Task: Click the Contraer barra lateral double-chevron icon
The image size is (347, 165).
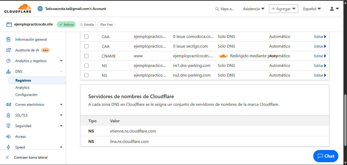Action: (7, 157)
